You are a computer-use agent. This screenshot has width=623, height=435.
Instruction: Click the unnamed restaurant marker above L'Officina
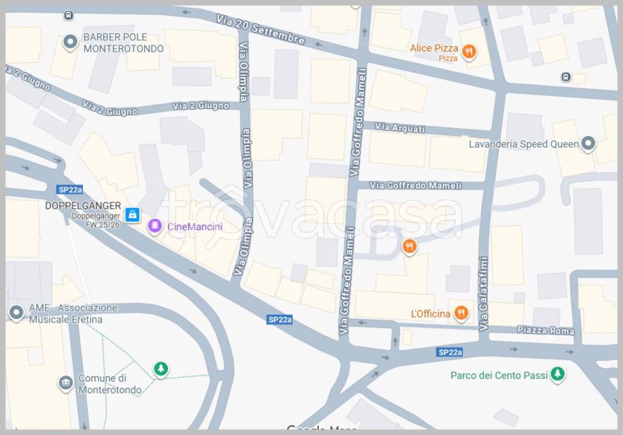coord(409,247)
